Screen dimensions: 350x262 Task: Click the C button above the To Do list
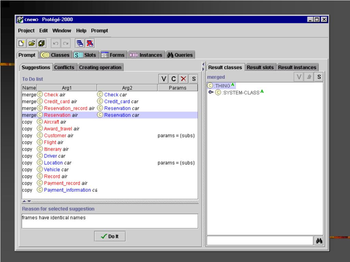[173, 79]
